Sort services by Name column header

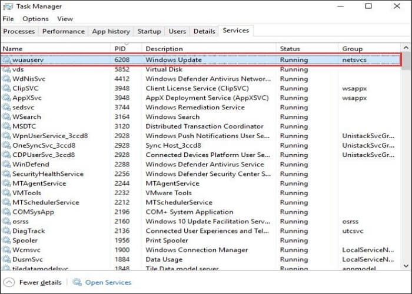pos(12,48)
